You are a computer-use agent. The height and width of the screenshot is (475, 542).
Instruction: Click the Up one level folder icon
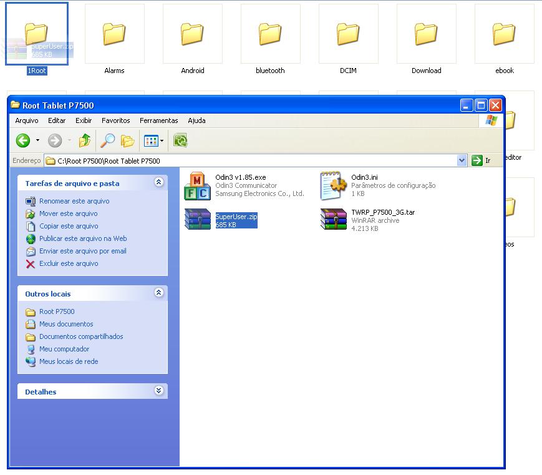(85, 141)
